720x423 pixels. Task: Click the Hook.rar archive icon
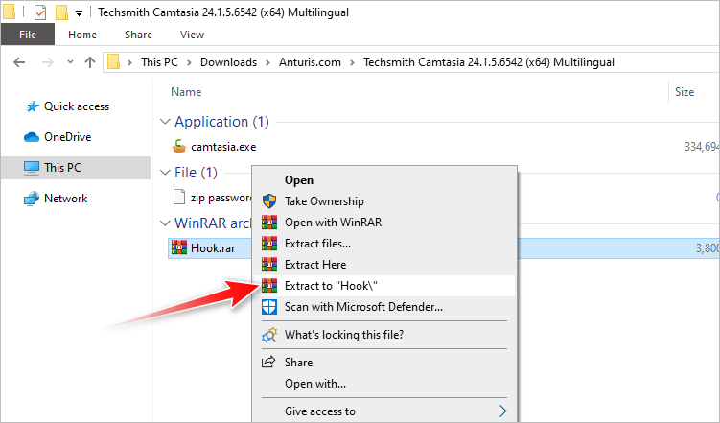(179, 247)
